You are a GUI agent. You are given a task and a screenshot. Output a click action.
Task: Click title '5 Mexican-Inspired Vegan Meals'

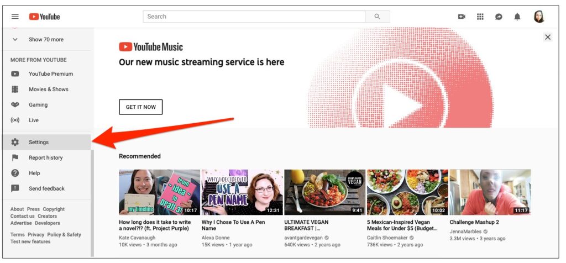402,225
